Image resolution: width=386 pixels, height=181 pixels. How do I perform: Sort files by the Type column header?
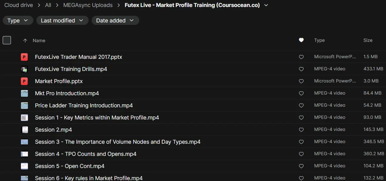319,40
